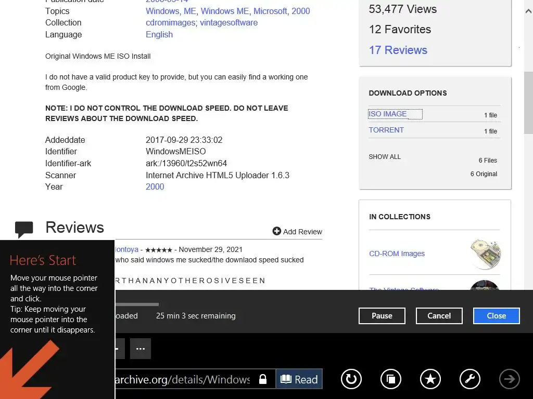Viewport: 533px width, 399px height.
Task: Click the ISO IMAGE download link
Action: click(x=387, y=114)
